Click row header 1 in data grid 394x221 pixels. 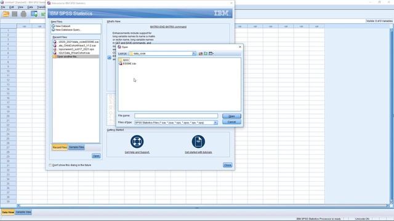[x=8, y=31]
